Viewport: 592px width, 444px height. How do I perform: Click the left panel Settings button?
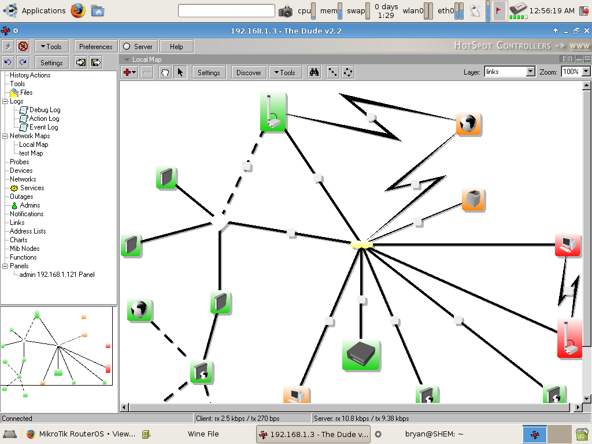coord(51,62)
